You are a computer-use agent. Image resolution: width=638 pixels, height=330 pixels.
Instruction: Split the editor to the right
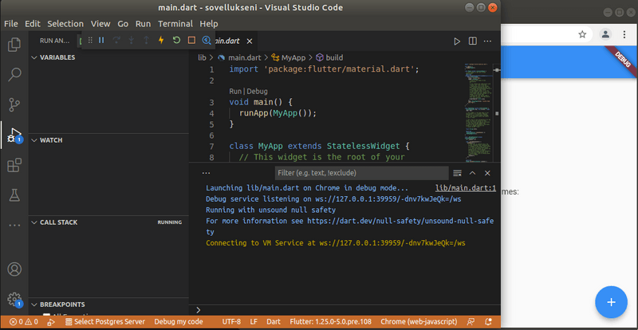[x=472, y=41]
